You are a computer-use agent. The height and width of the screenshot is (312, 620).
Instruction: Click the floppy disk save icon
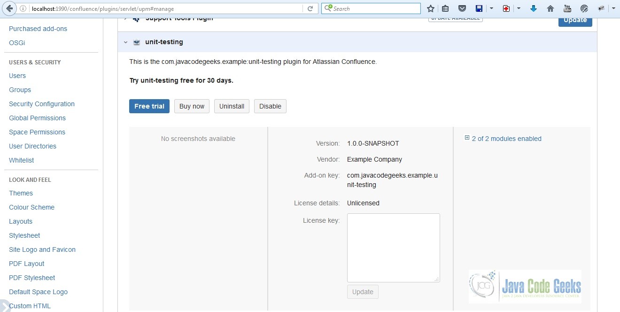click(479, 8)
